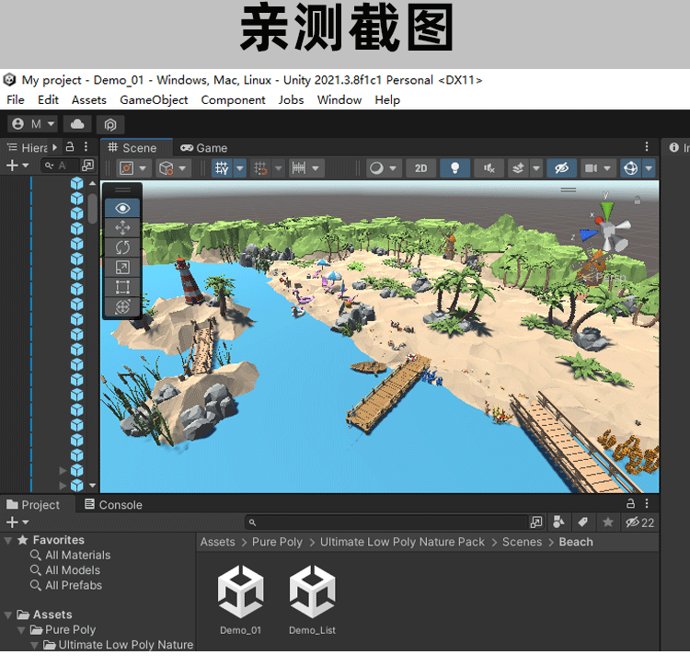
Task: Toggle hidden objects visibility in Scene
Action: click(x=561, y=168)
